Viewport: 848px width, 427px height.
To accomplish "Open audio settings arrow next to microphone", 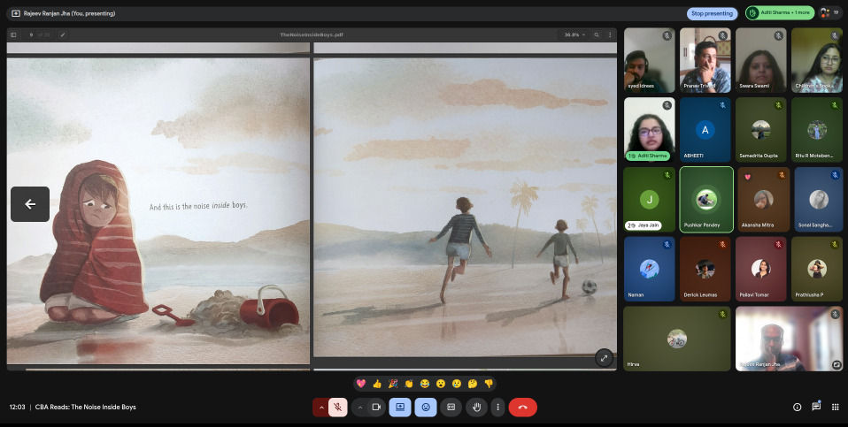I will [x=320, y=407].
